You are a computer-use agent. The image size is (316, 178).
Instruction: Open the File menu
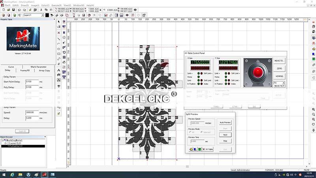[x=8, y=5]
